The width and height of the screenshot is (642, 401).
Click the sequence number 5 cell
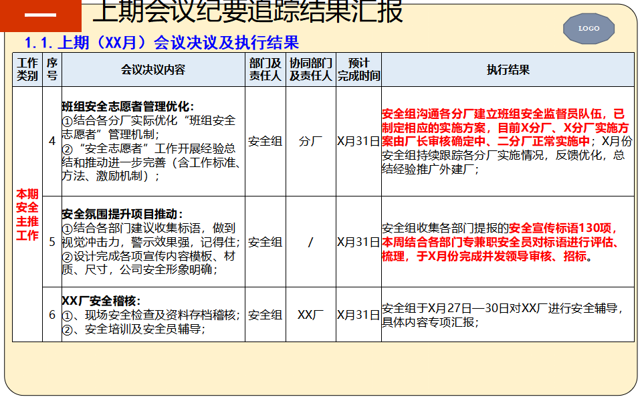[x=52, y=242]
